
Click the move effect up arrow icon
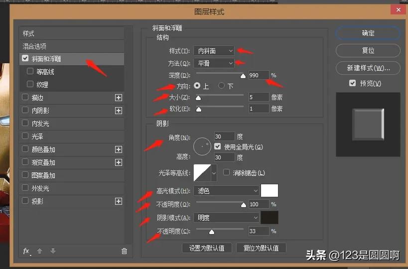(39, 251)
